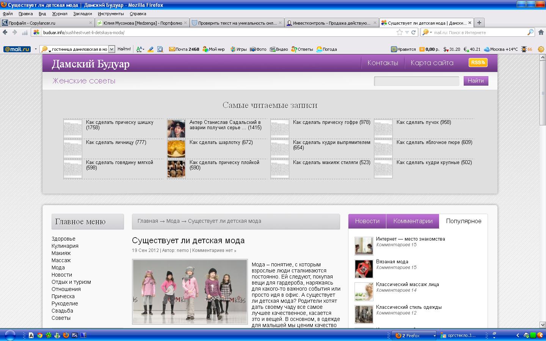Click the RSS feed button
Screen dimensions: 546x341
(478, 63)
